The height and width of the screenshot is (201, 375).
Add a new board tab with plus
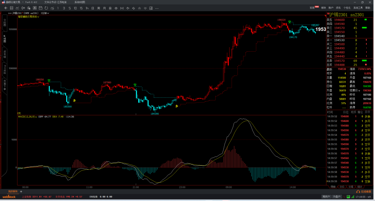click(21, 191)
